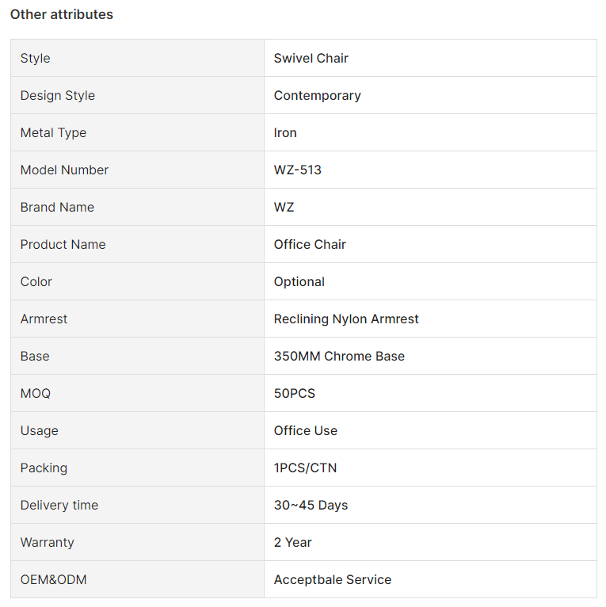Click the 'Design Style' label cell
Image resolution: width=606 pixels, height=607 pixels.
[x=137, y=95]
